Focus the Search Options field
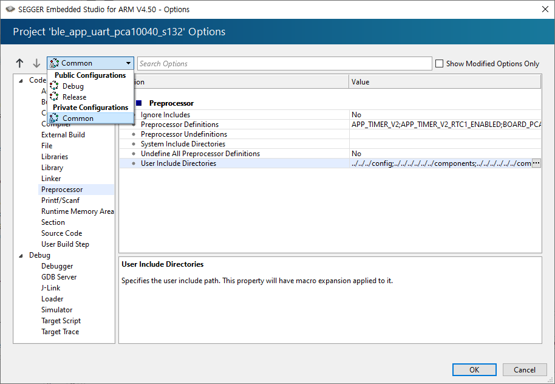Screen dimensions: 555x384 pyautogui.click(x=284, y=63)
